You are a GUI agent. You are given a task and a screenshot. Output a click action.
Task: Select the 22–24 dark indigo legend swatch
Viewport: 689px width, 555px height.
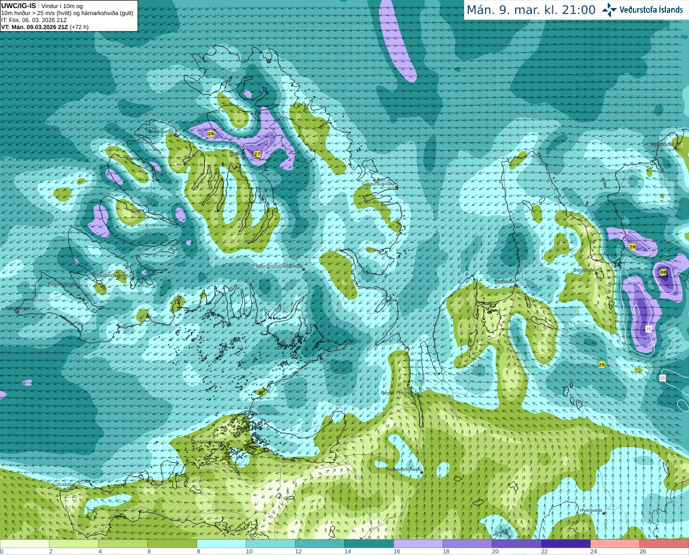(566, 544)
